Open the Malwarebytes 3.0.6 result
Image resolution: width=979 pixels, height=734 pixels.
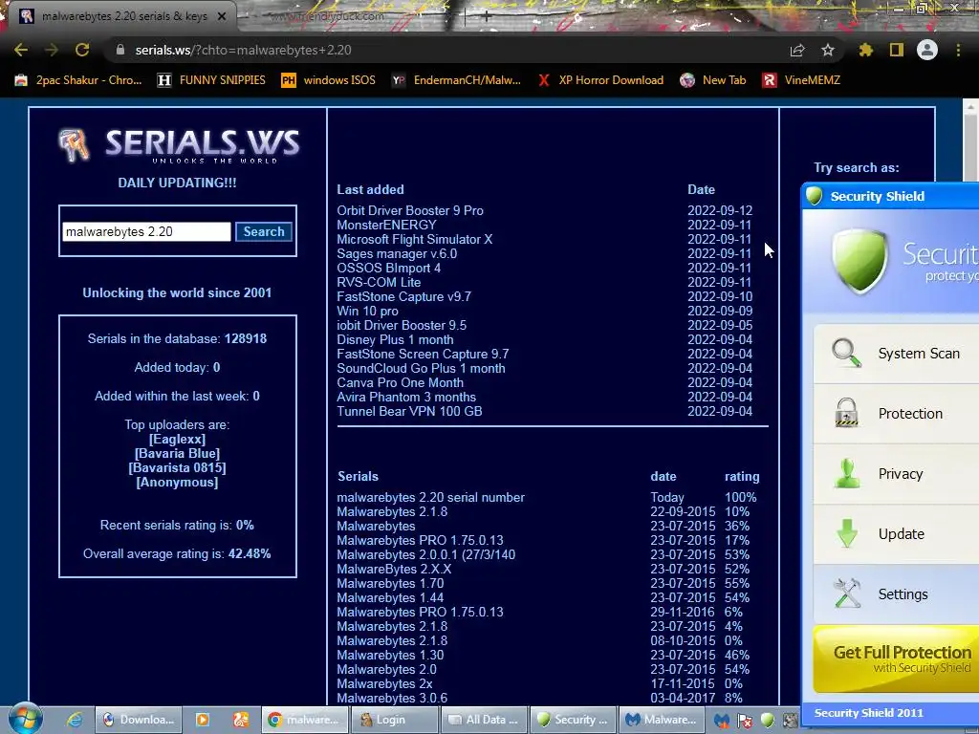[392, 699]
